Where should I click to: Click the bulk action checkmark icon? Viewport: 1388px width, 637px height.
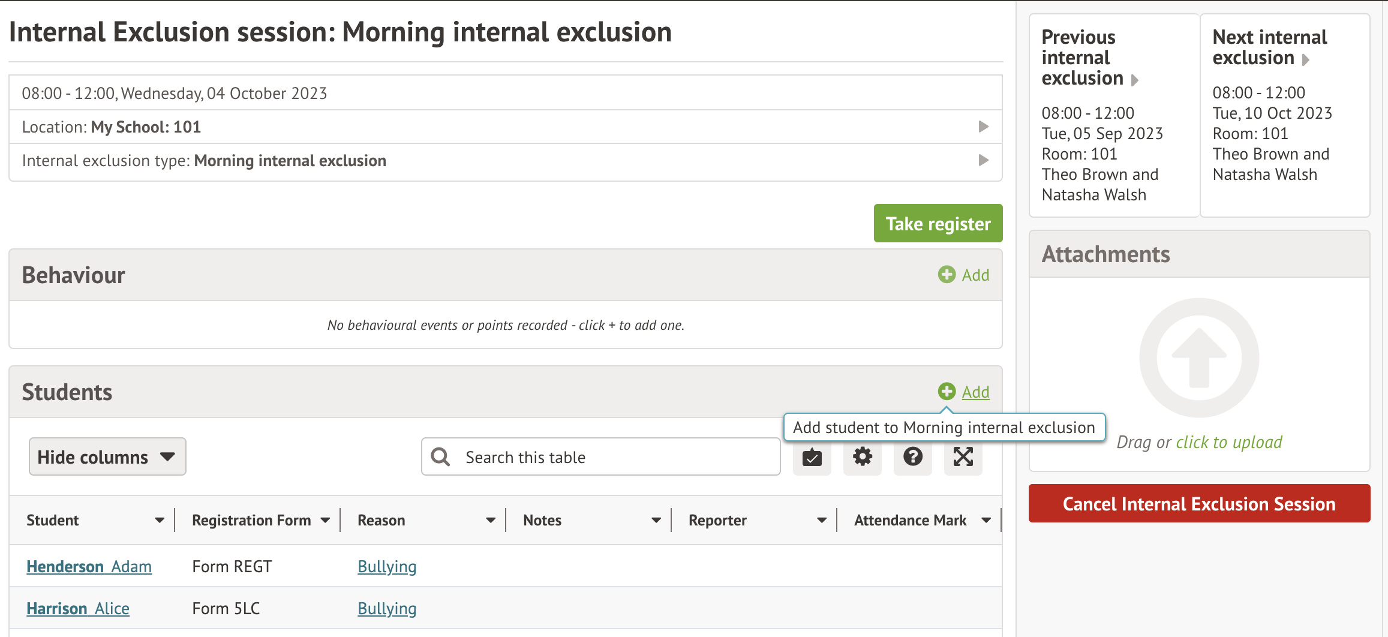click(812, 458)
